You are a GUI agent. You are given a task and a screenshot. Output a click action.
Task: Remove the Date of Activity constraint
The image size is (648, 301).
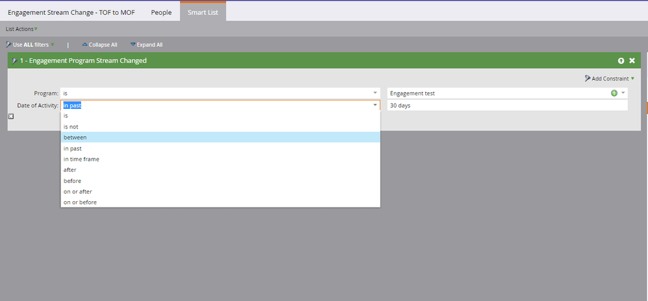(x=11, y=116)
